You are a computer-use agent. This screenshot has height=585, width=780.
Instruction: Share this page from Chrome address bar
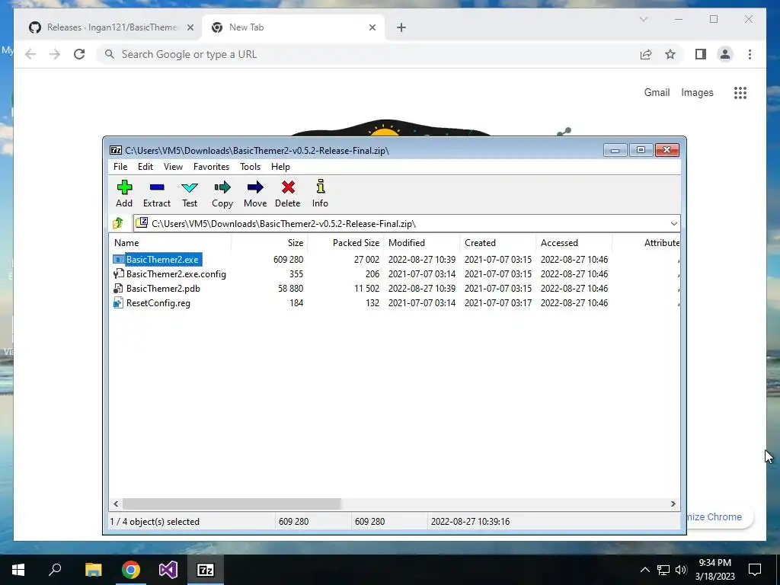646,54
